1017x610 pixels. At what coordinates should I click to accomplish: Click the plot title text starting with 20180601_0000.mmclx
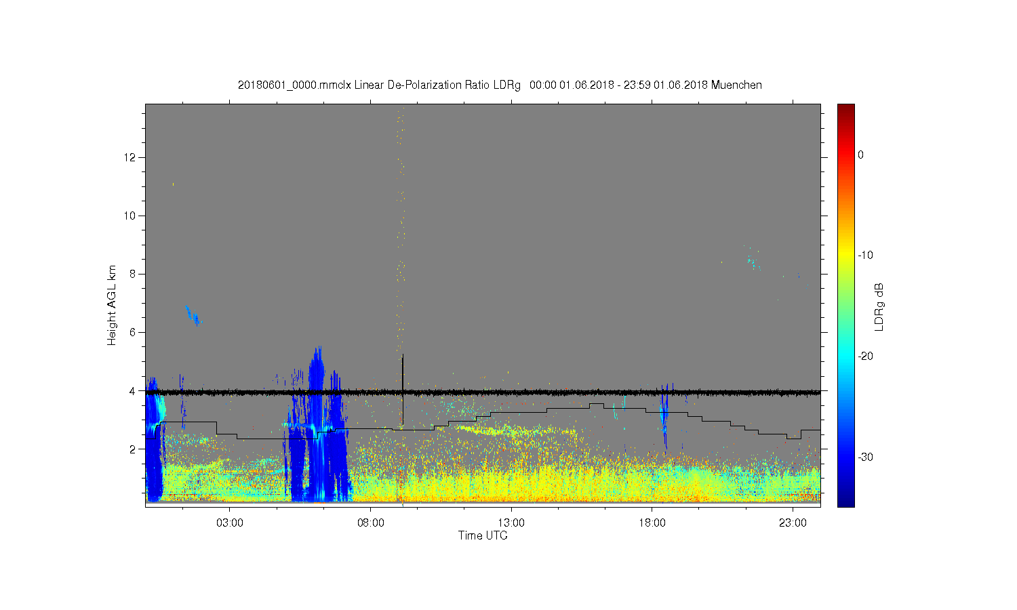(x=500, y=85)
